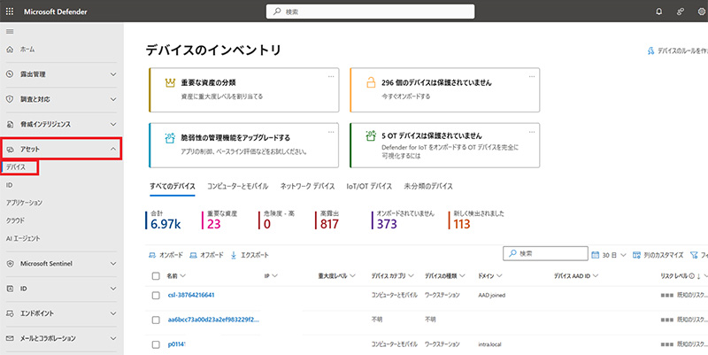Collapse the navigation hamburger menu

click(9, 31)
